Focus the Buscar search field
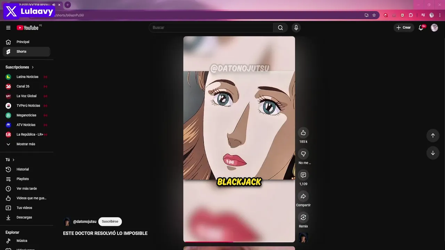This screenshot has height=250, width=445. pos(211,28)
